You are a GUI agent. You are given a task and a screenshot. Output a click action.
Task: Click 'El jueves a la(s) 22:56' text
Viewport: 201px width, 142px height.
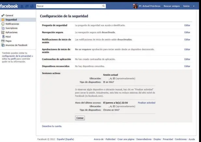115,103
